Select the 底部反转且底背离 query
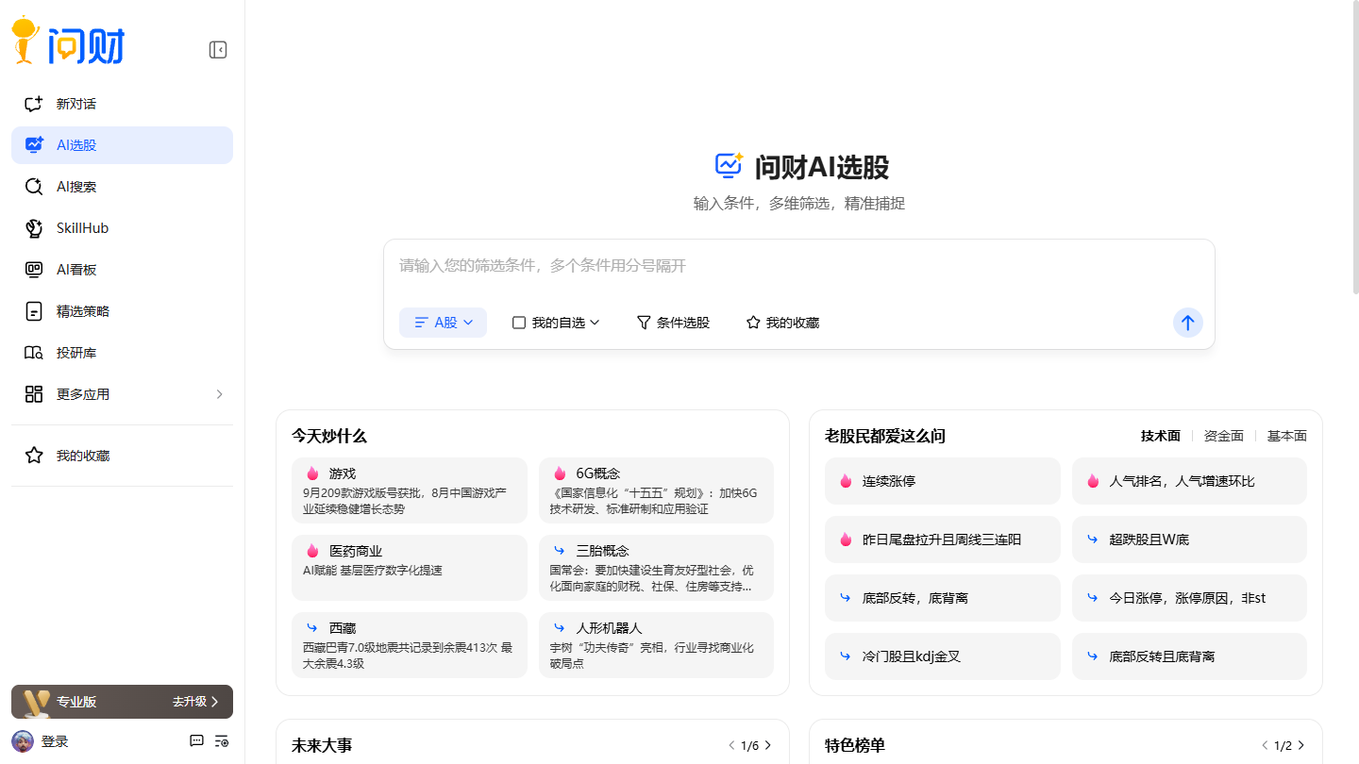The width and height of the screenshot is (1359, 764). coord(1189,656)
